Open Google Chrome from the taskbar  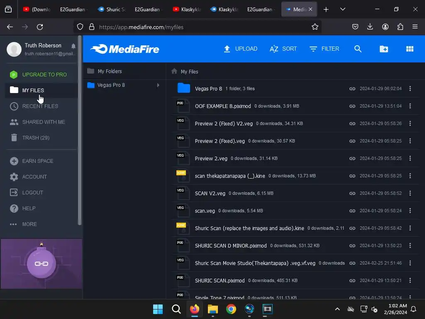(x=231, y=309)
